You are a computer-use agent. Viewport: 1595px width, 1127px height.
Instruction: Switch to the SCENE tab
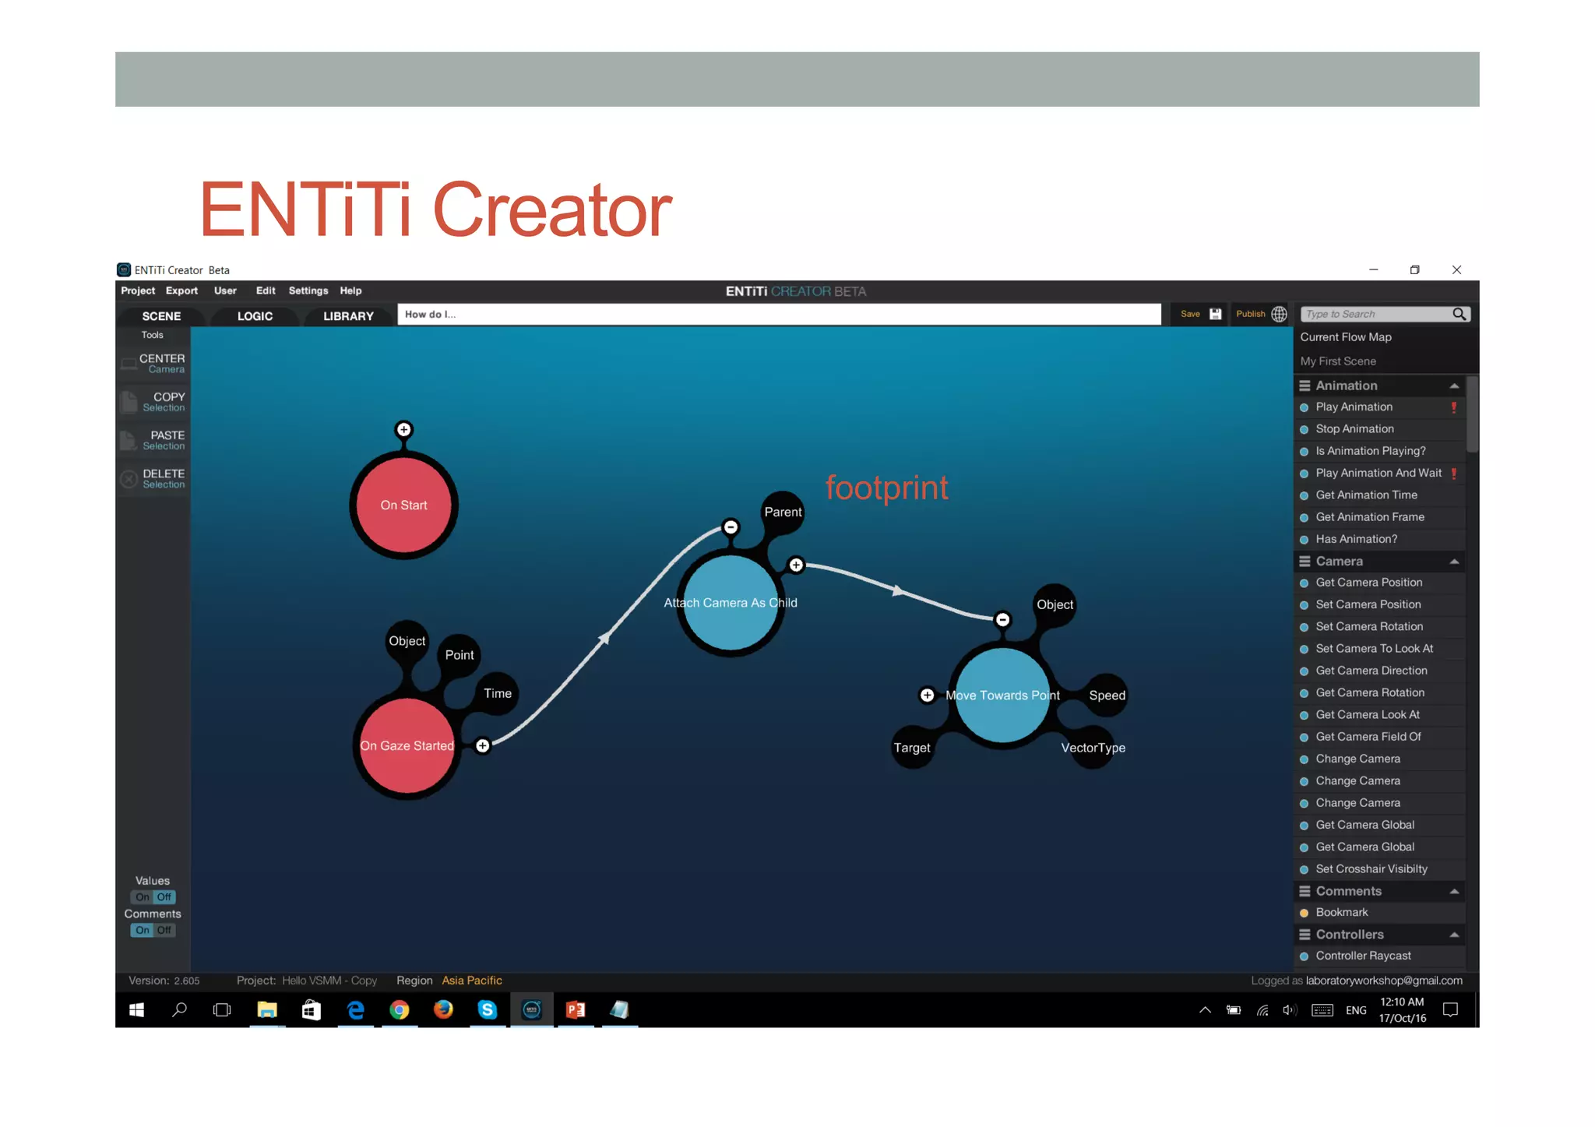[161, 316]
